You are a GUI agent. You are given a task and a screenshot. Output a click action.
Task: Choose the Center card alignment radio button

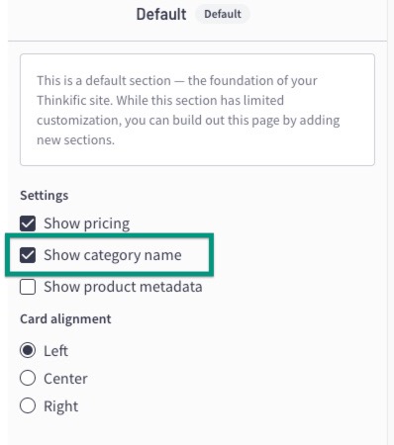(28, 378)
